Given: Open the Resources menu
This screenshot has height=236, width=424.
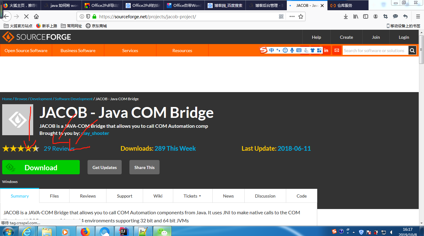Looking at the screenshot, I should click(182, 51).
